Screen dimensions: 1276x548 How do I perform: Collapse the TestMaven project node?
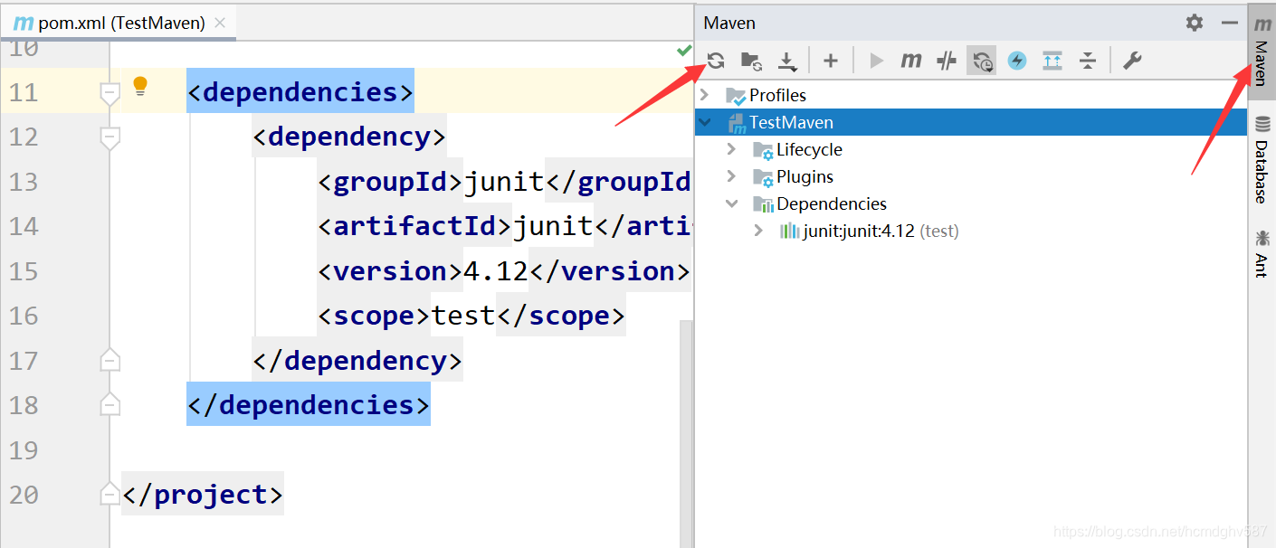[706, 122]
